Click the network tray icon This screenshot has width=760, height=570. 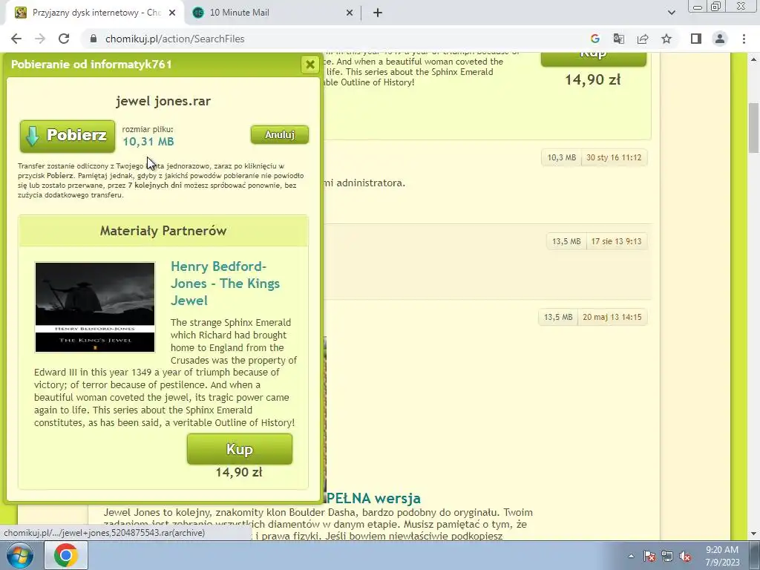667,556
